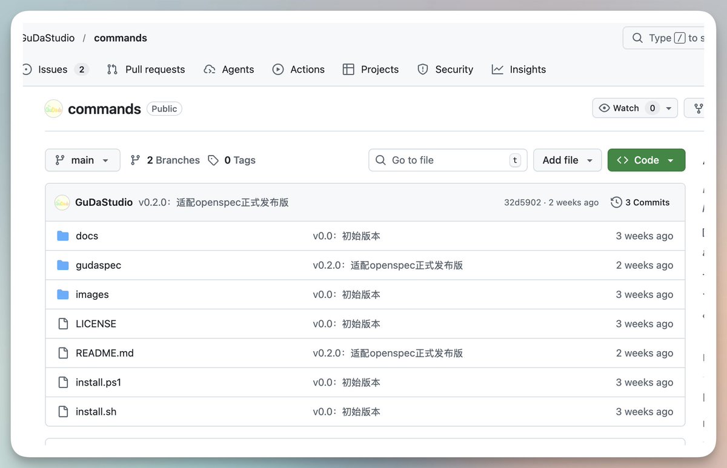Expand the Watch options arrow

(x=668, y=108)
